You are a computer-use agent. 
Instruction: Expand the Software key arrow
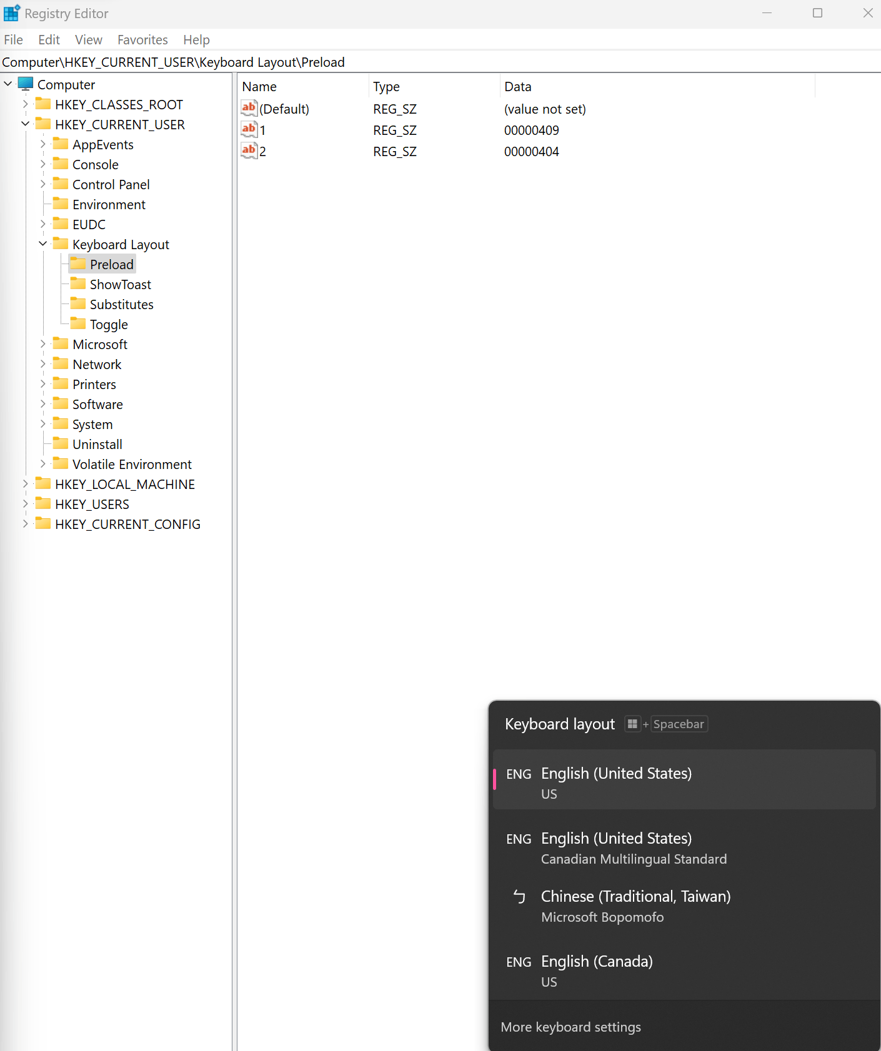(x=43, y=404)
